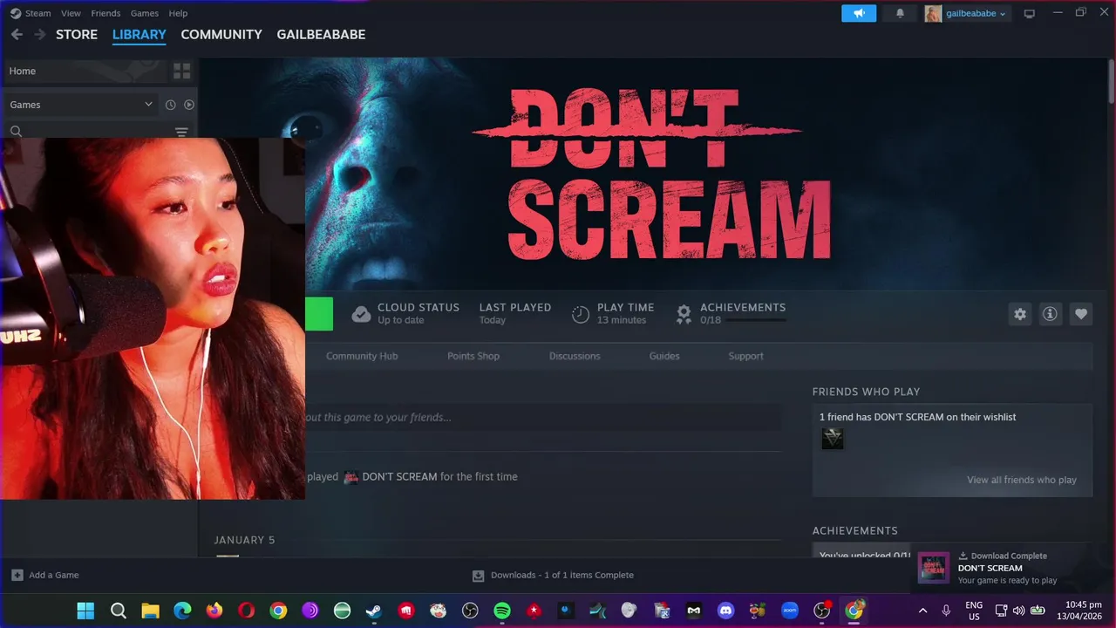Open Firefox from taskbar
Image resolution: width=1116 pixels, height=628 pixels.
click(214, 611)
